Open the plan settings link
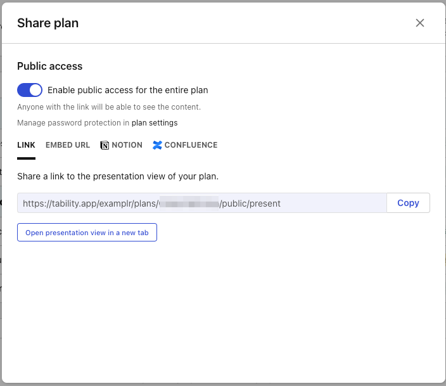This screenshot has height=386, width=446. pyautogui.click(x=155, y=123)
